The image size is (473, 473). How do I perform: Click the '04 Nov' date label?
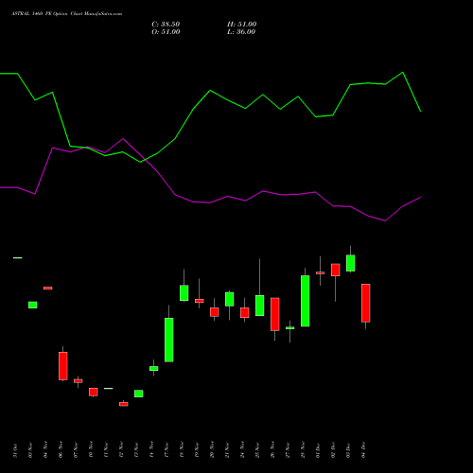tap(45, 450)
